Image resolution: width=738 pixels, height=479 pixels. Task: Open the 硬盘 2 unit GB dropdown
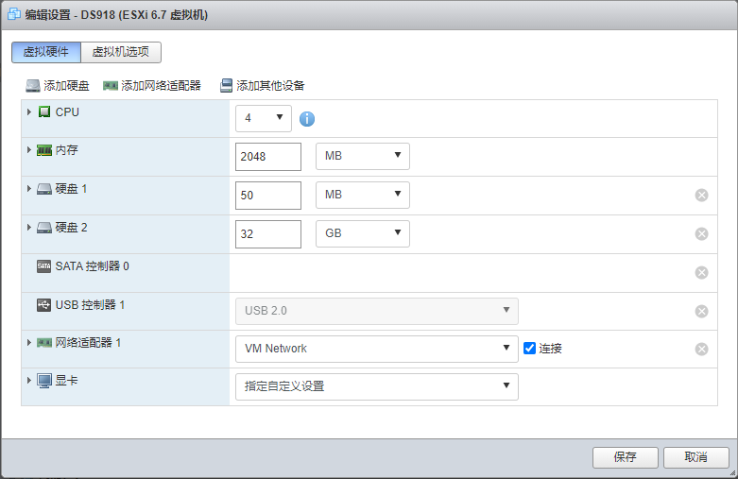coord(363,233)
